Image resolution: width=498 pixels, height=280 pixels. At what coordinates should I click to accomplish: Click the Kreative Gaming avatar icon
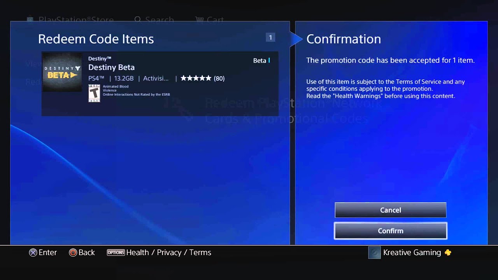pos(374,252)
